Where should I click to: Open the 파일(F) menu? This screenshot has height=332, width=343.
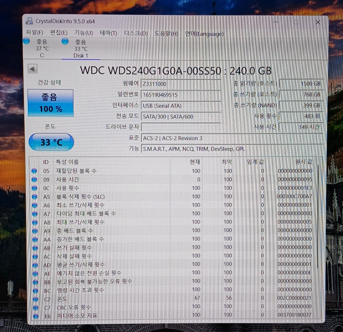pyautogui.click(x=35, y=33)
